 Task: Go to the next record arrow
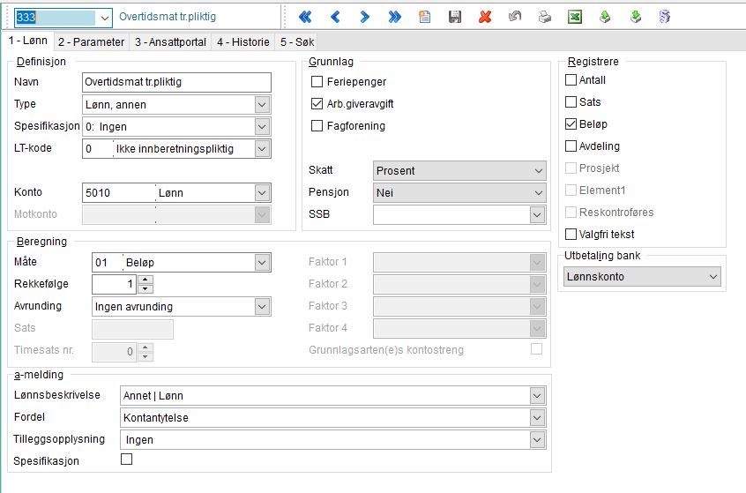[x=364, y=17]
